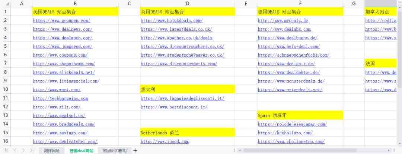Open the dealmoon.com link

click(63, 38)
